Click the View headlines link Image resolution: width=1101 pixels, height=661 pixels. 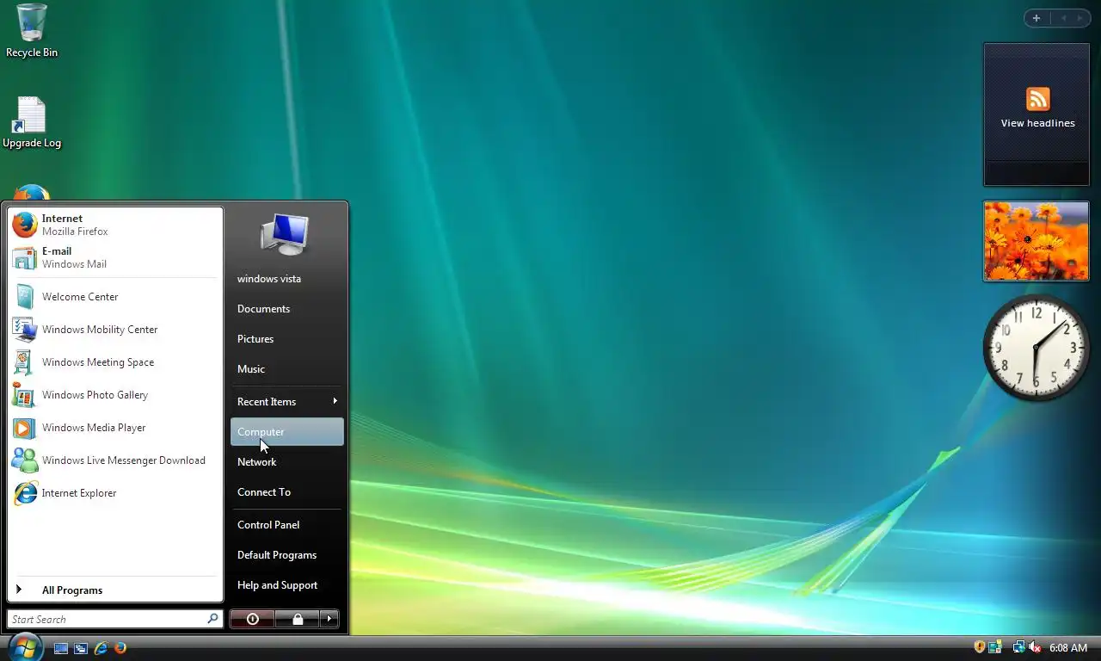tap(1037, 123)
